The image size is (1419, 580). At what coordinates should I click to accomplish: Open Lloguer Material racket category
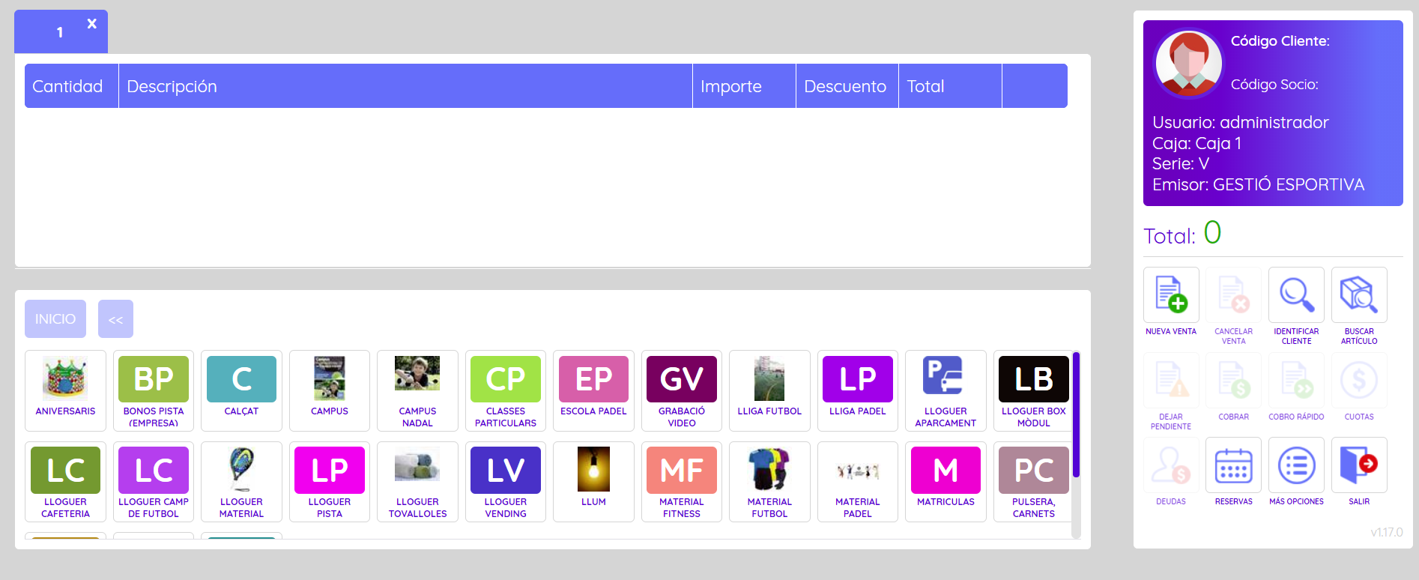241,482
